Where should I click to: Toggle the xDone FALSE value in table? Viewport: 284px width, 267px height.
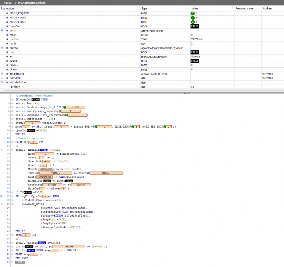tap(194, 61)
